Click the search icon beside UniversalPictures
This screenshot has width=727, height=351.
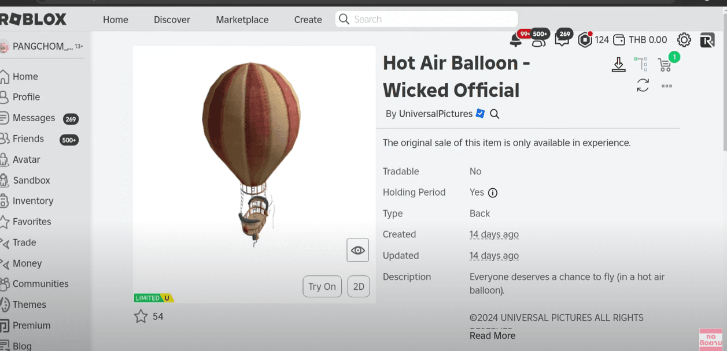point(494,114)
